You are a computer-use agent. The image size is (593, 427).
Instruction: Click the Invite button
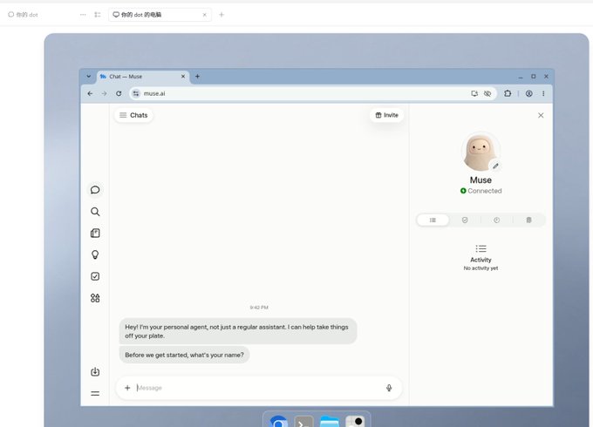click(x=386, y=115)
